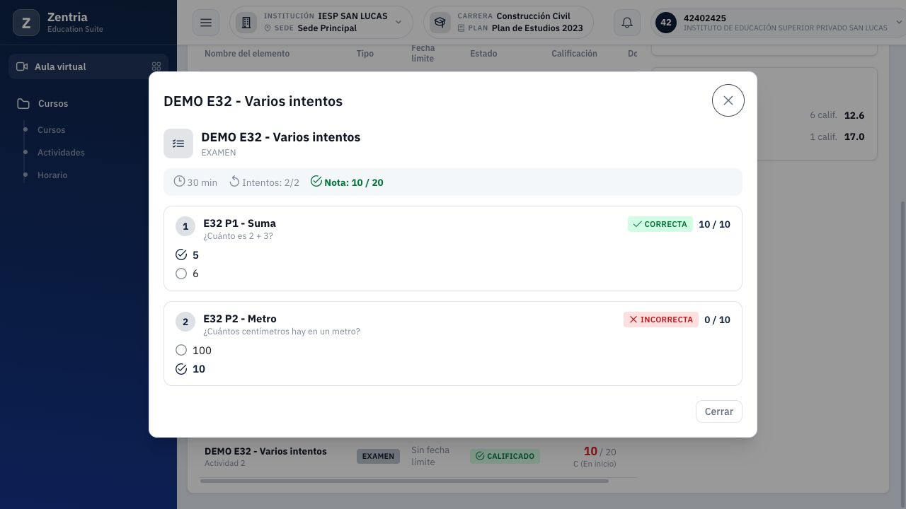The height and width of the screenshot is (509, 906).
Task: Open notifications bell
Action: [x=626, y=23]
